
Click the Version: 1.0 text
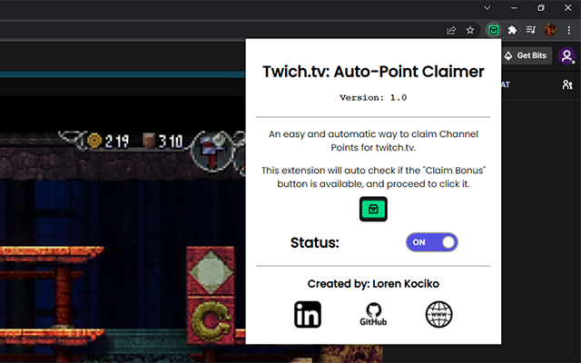coord(373,98)
